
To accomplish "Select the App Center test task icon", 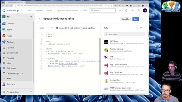I will coord(106,73).
